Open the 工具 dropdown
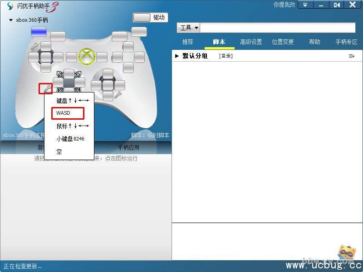The height and width of the screenshot is (272, 363). coord(188,28)
